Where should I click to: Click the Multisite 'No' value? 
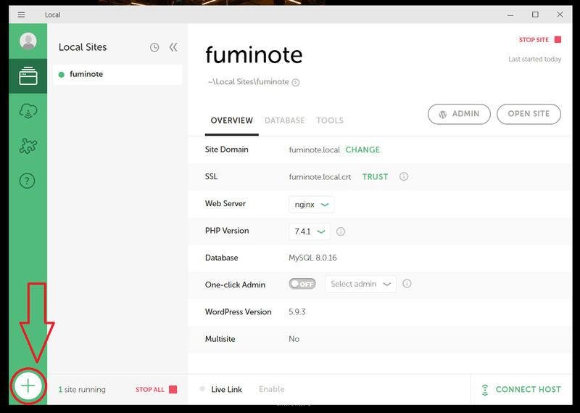pyautogui.click(x=294, y=339)
